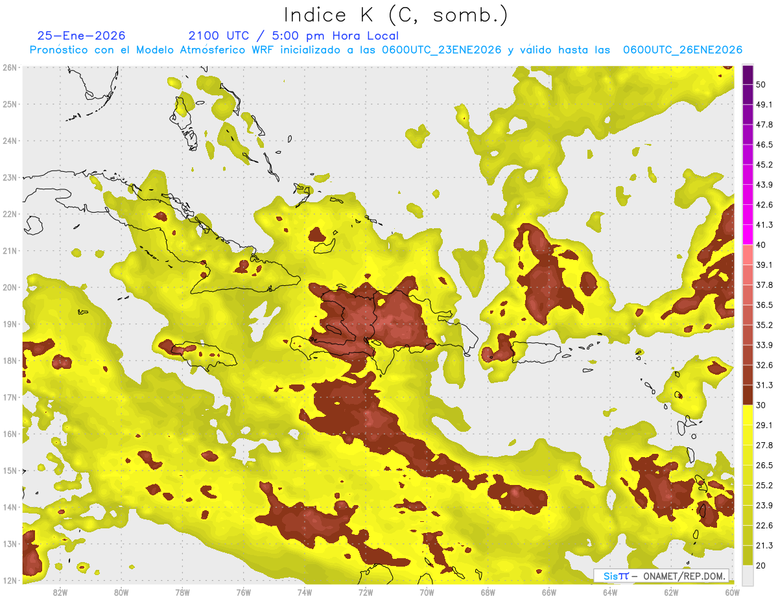Click the 26N latitude label
Image resolution: width=778 pixels, height=601 pixels.
[10, 67]
